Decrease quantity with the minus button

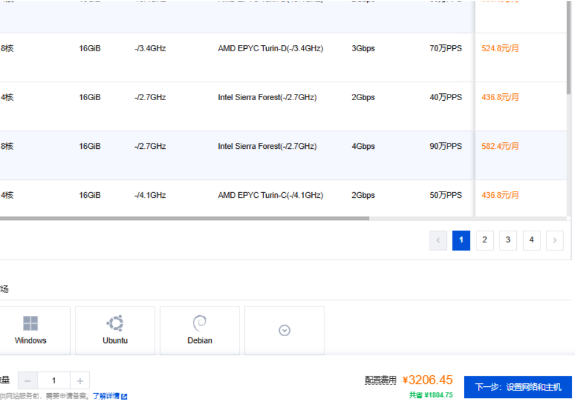coord(28,381)
